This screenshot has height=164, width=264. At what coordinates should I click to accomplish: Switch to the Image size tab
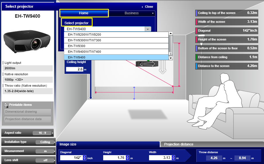108,144
